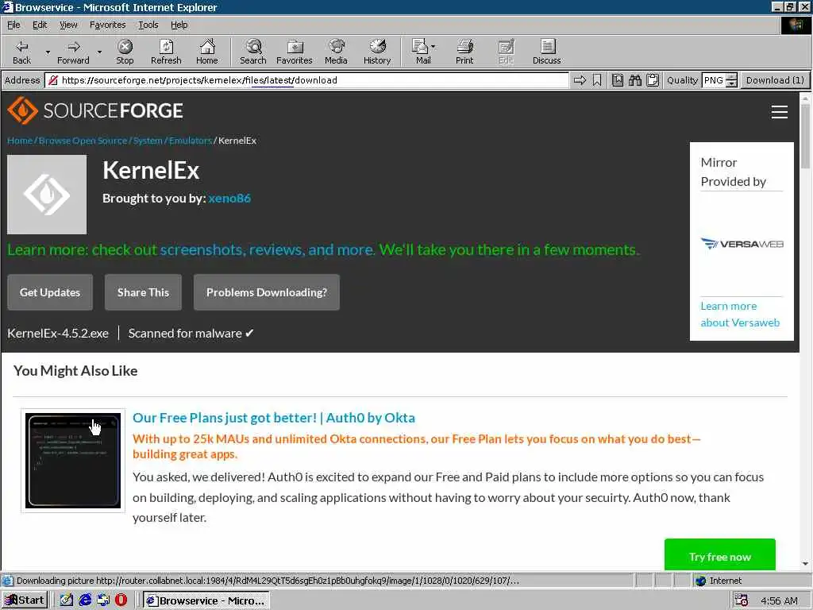Click the Opera icon in quick launch

(121, 600)
